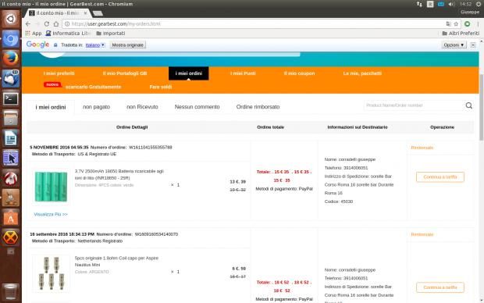Switch to 'Nessun commento' tab
The height and width of the screenshot is (303, 484).
197,107
